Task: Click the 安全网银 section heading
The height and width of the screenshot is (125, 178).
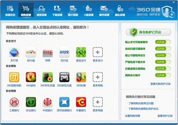Action: click(x=11, y=91)
